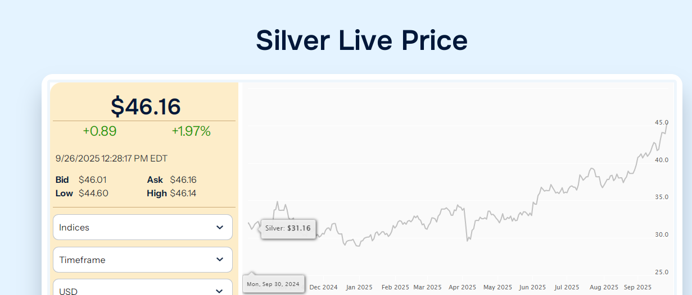Select the Ask price value
Screen dimensions: 692x295
[183, 180]
